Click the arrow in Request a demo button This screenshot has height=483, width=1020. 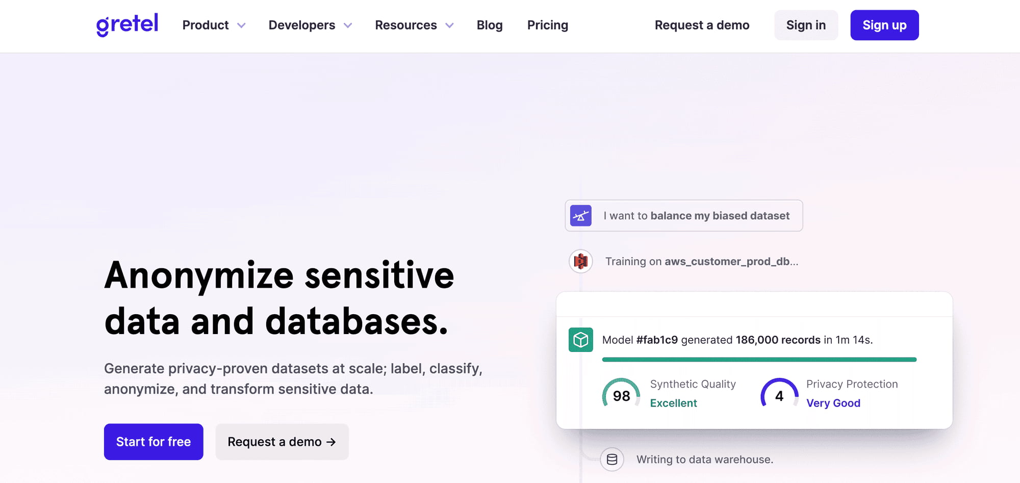click(x=331, y=442)
